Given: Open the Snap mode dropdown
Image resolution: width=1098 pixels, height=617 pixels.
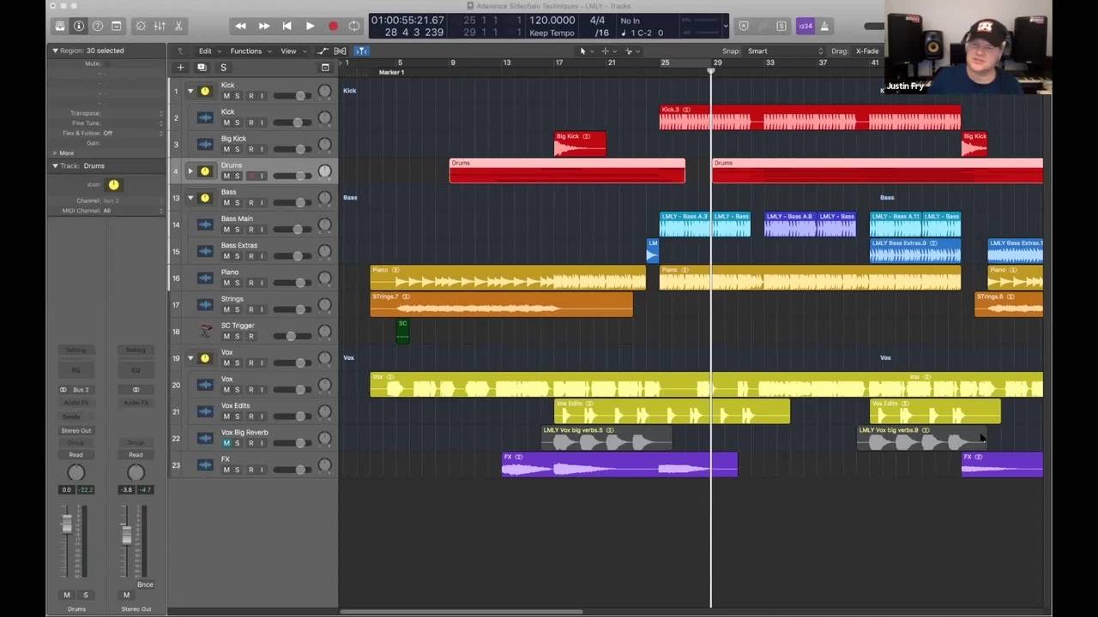Looking at the screenshot, I should tap(785, 51).
